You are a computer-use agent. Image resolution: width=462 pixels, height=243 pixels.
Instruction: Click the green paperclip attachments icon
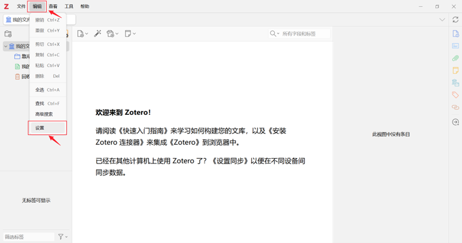pos(455,58)
